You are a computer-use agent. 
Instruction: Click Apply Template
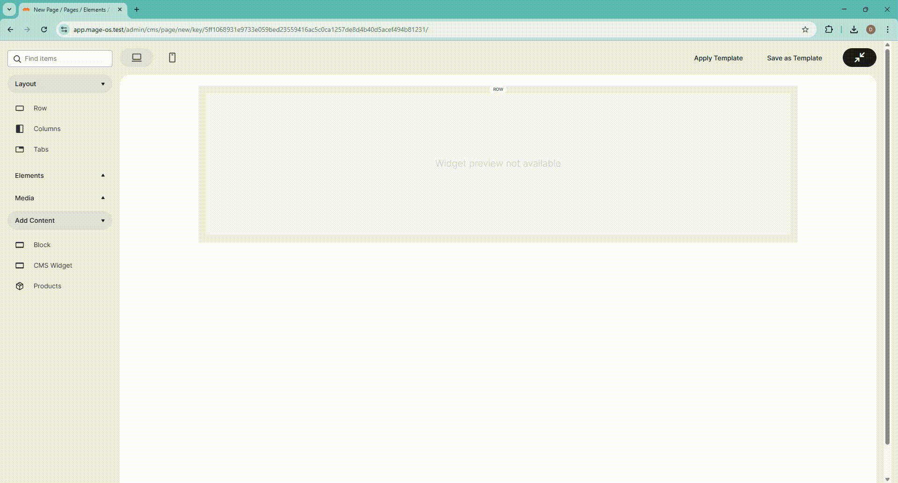pos(718,58)
